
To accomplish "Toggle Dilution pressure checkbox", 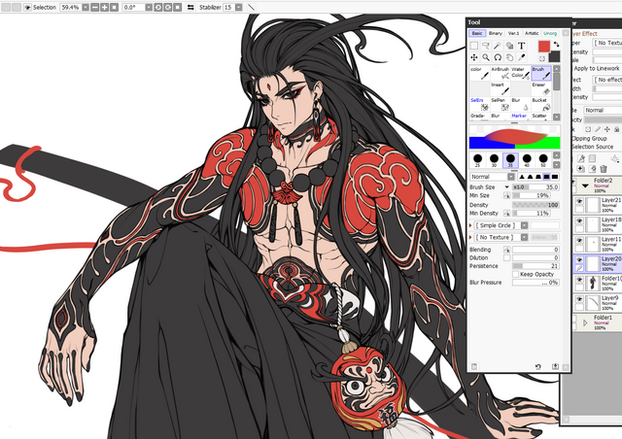I will [506, 257].
